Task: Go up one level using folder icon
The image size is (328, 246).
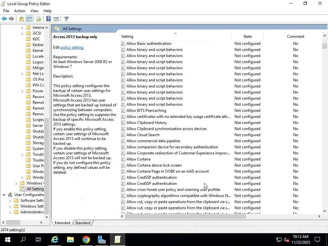Action: tap(21, 19)
